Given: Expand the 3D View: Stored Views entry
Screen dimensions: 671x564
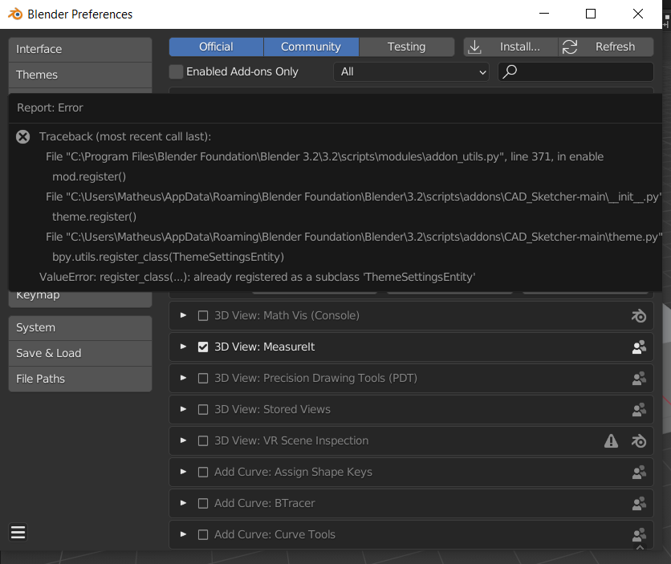Looking at the screenshot, I should pos(183,409).
